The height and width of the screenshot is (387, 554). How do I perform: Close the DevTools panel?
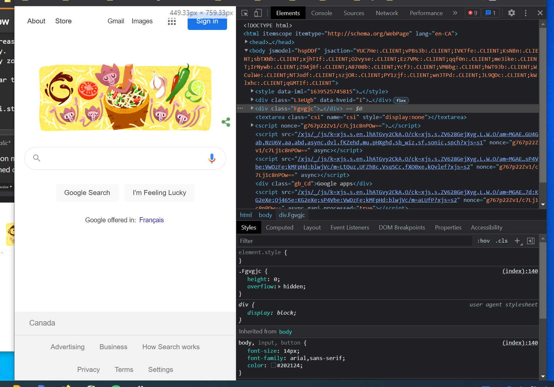coord(540,13)
